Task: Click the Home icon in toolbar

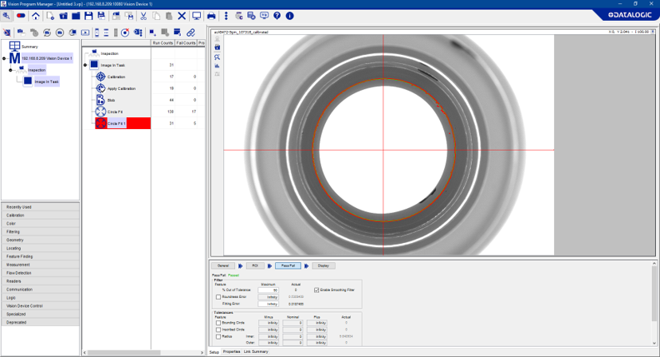Action: pyautogui.click(x=36, y=16)
